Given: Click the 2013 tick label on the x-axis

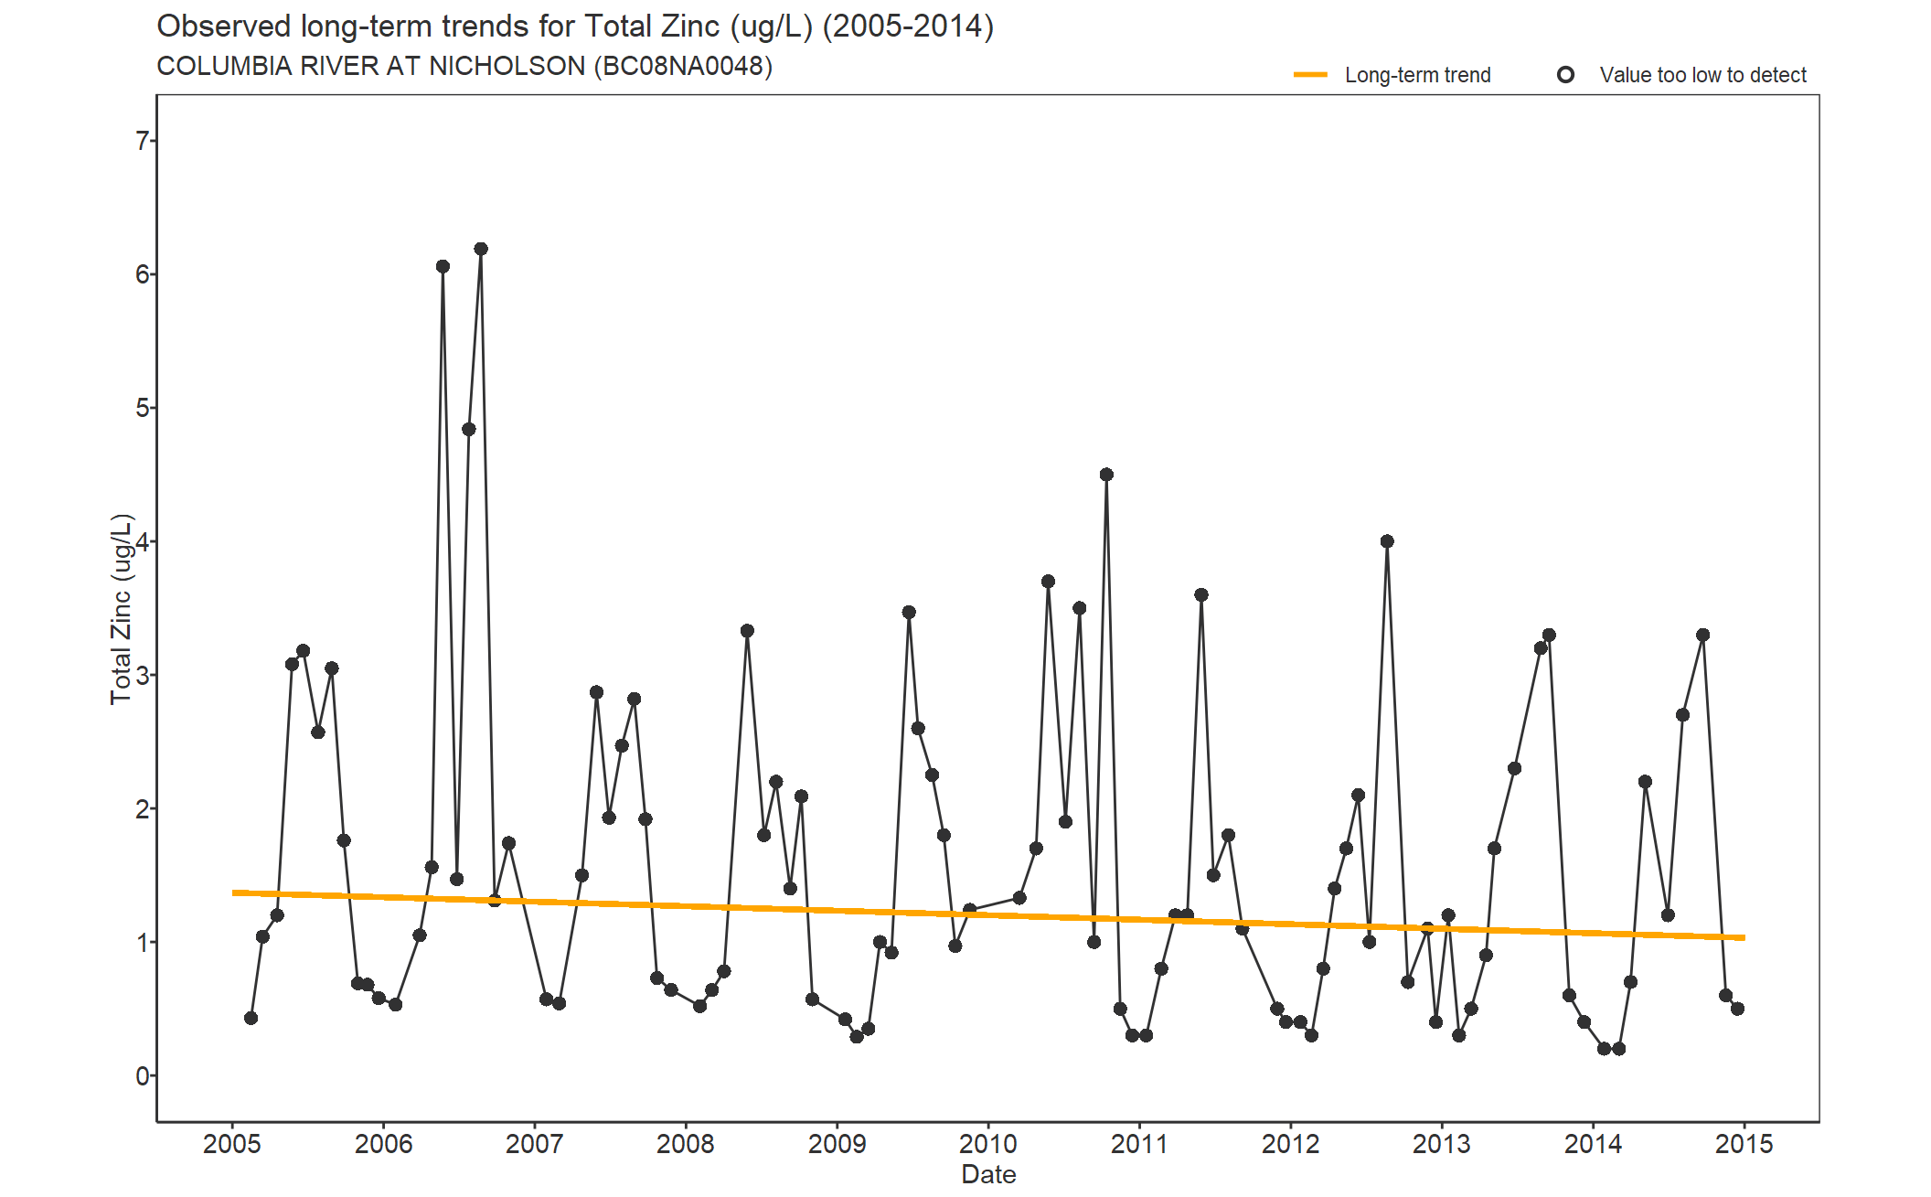Looking at the screenshot, I should click(1442, 1144).
